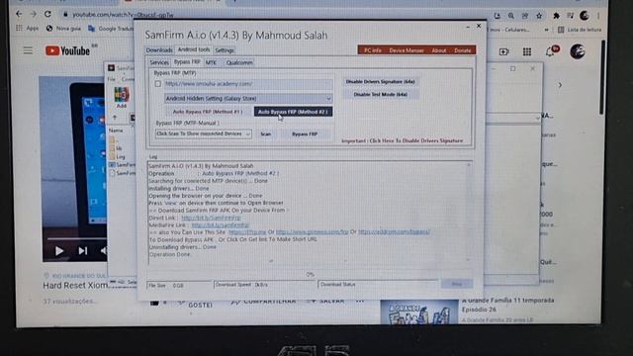Image resolution: width=633 pixels, height=356 pixels.
Task: Tick the custom URL checkbox
Action: click(x=158, y=84)
